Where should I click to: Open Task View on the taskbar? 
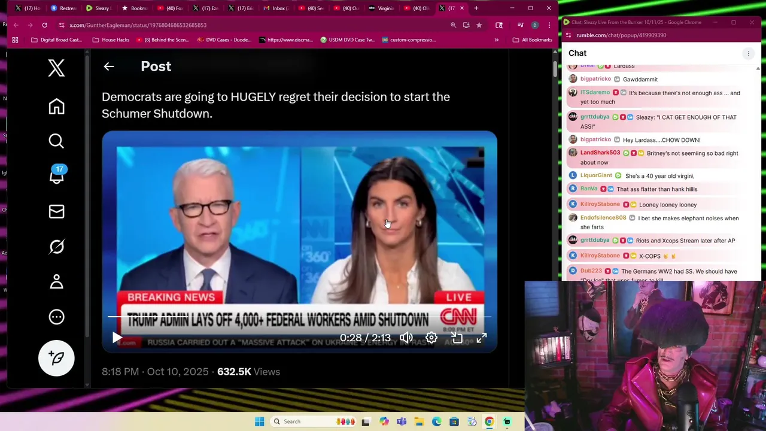click(x=366, y=421)
